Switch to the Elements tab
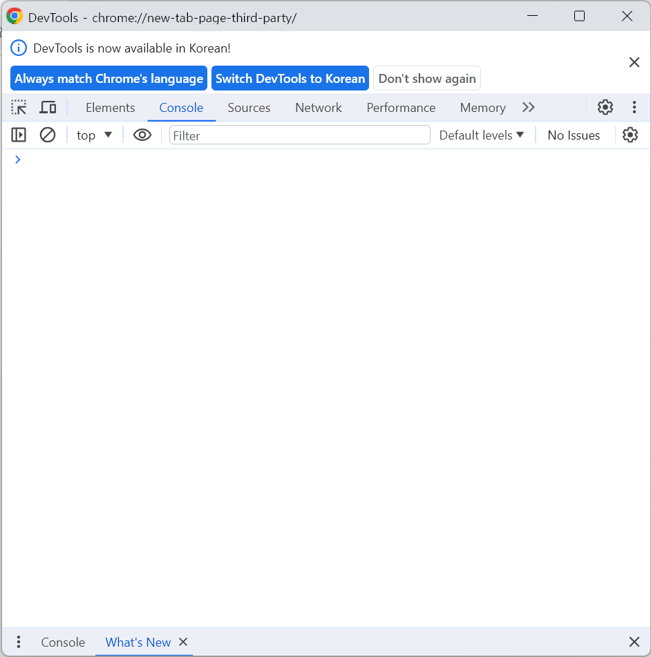Viewport: 651px width, 657px height. point(111,108)
